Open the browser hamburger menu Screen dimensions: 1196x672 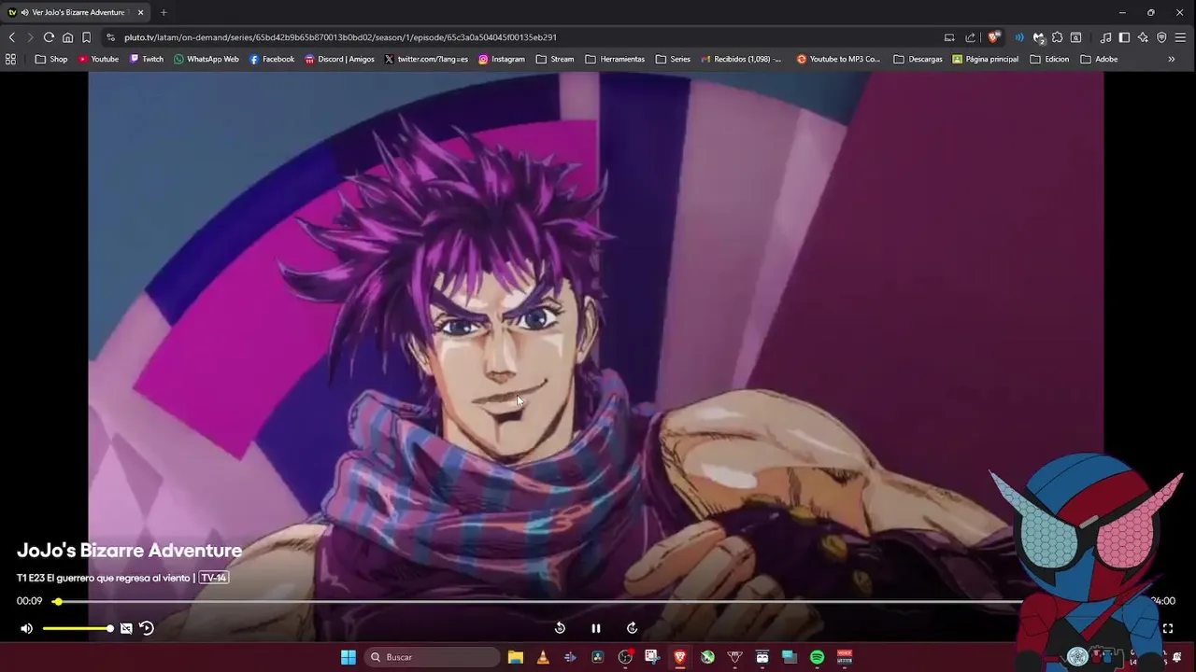pyautogui.click(x=1181, y=37)
